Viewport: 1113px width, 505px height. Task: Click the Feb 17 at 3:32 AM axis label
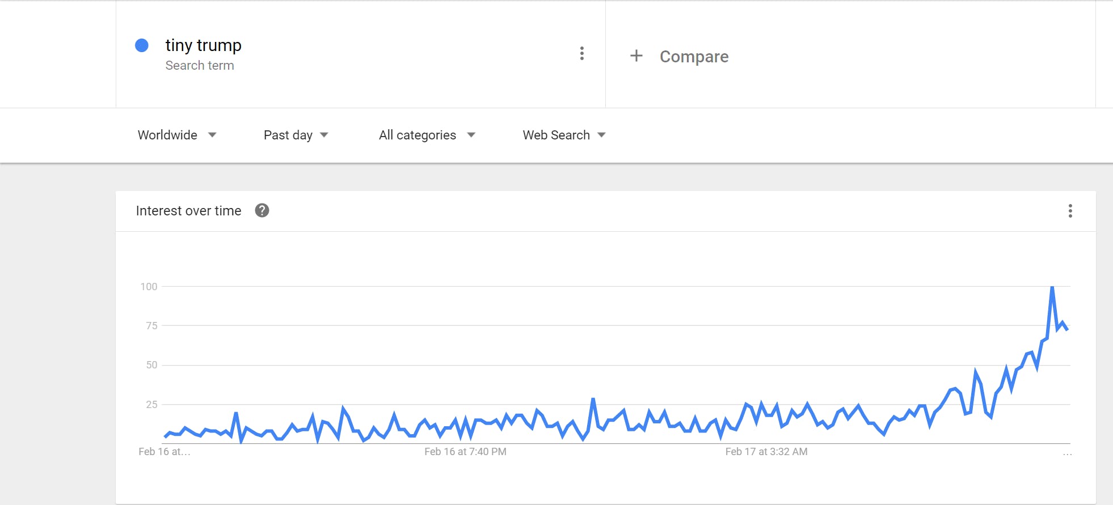pos(766,452)
